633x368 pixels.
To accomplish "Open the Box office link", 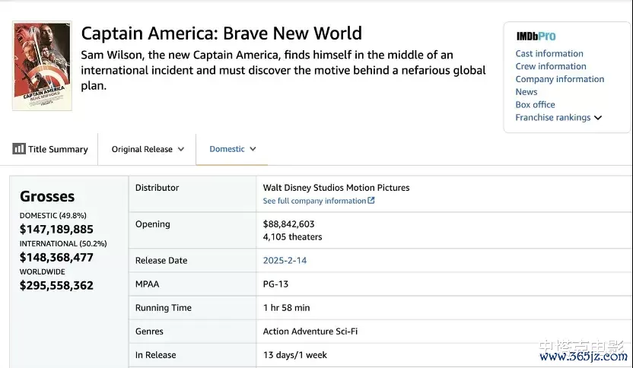I will (x=535, y=104).
